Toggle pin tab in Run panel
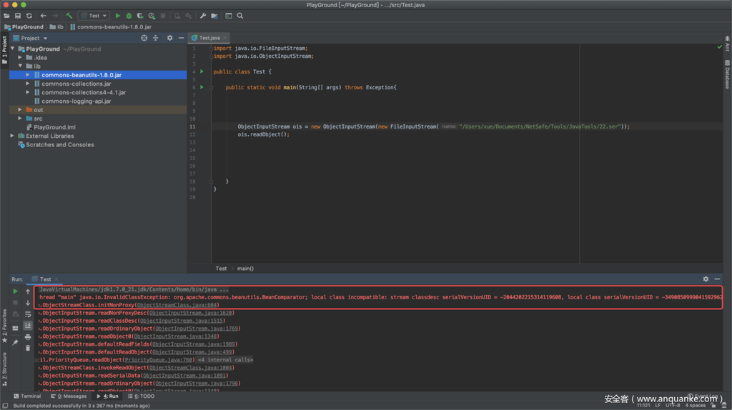The height and width of the screenshot is (410, 732). tap(15, 342)
